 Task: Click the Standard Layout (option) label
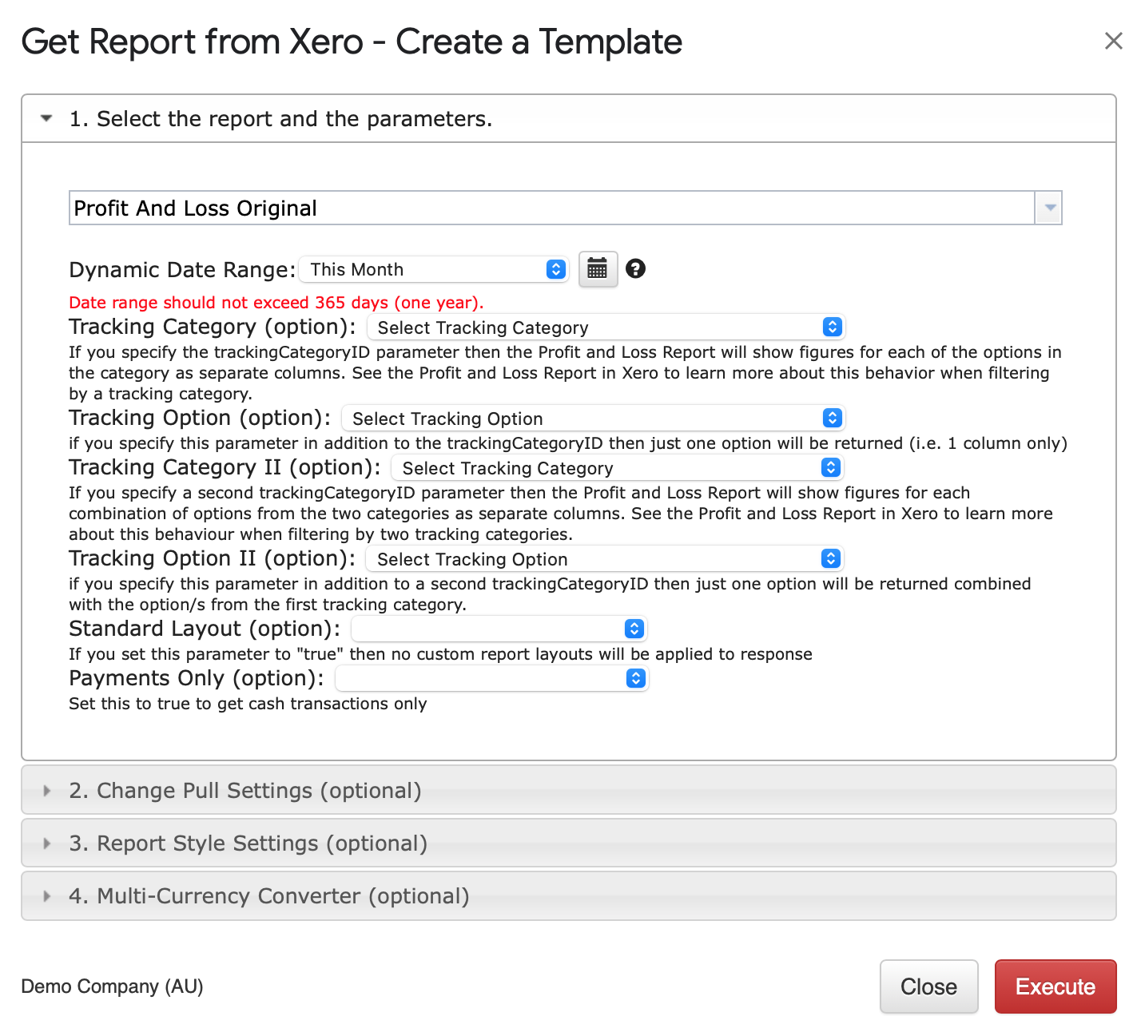coord(205,629)
